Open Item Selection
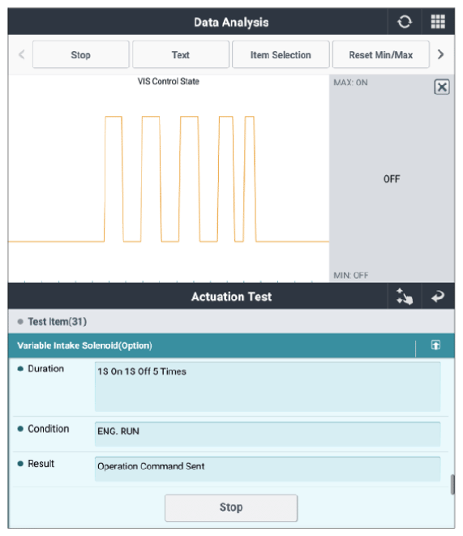The height and width of the screenshot is (536, 463). click(281, 54)
